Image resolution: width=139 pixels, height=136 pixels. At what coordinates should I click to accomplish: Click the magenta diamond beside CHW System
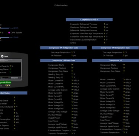coord(9,33)
